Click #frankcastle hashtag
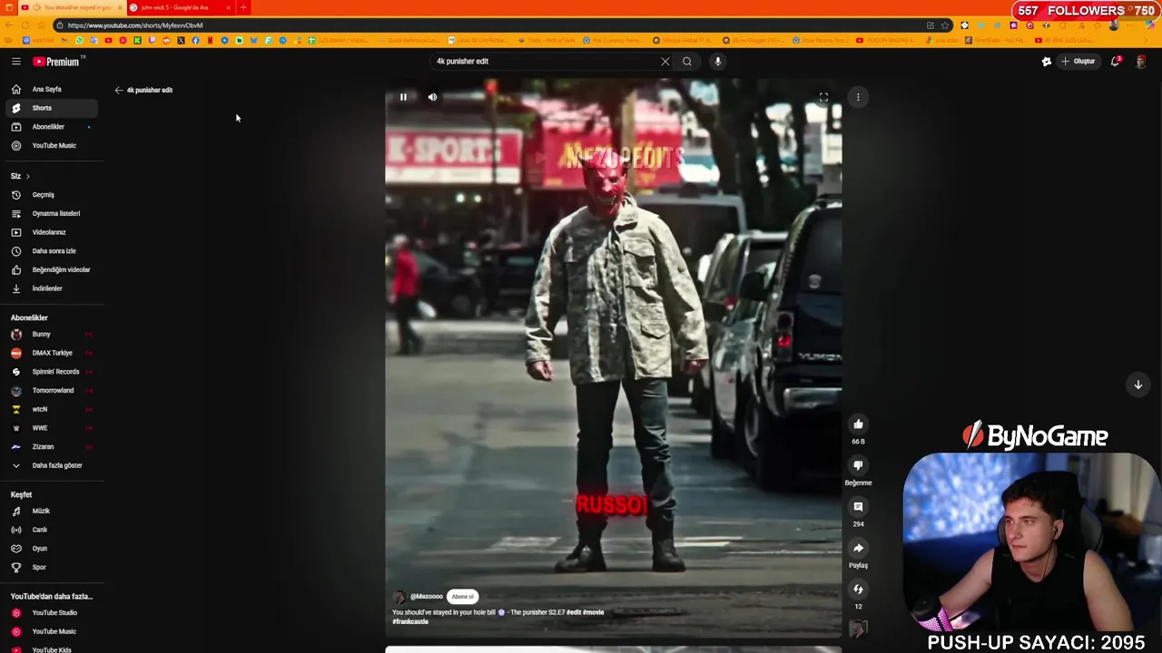The width and height of the screenshot is (1162, 653). click(x=410, y=621)
